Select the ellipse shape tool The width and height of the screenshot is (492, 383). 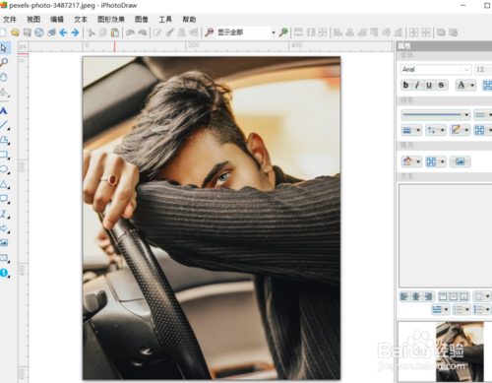[4, 169]
